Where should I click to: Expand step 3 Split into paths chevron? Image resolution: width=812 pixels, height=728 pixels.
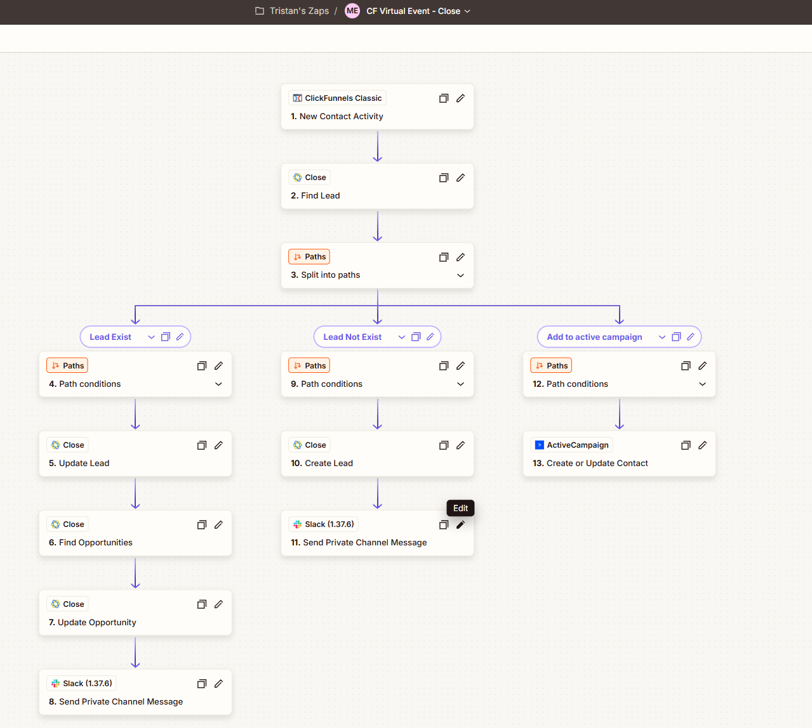pos(460,275)
